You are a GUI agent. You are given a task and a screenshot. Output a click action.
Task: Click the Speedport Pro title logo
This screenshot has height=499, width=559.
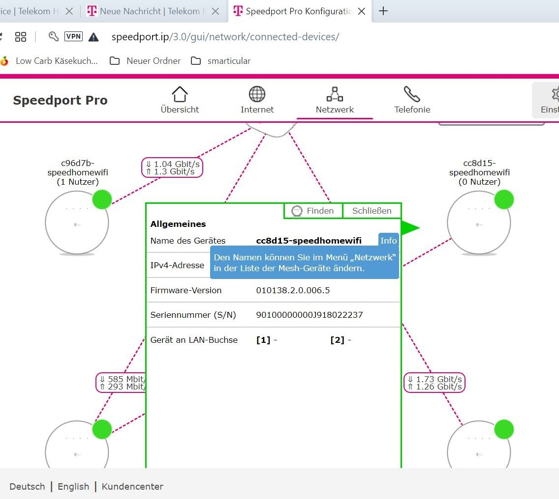coord(60,100)
